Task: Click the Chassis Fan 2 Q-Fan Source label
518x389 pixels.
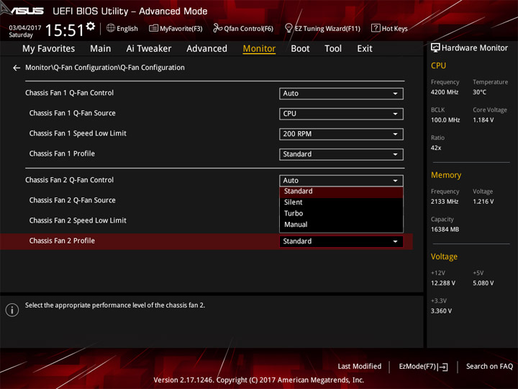Action: point(73,200)
